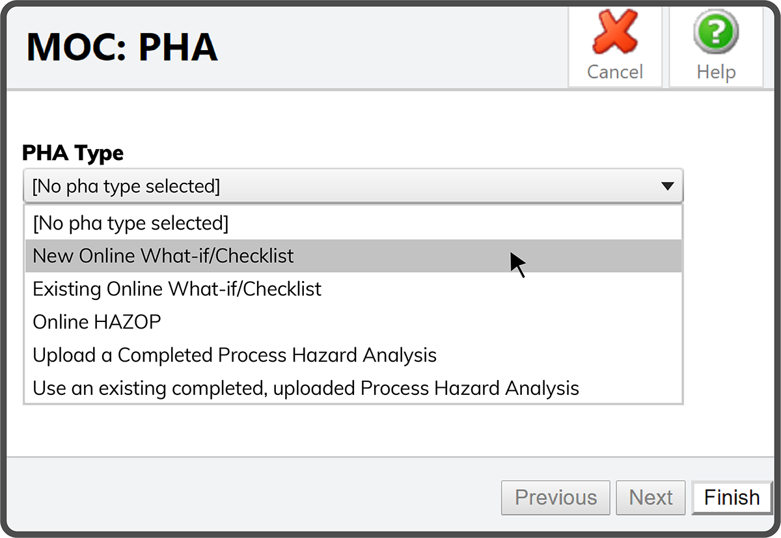Image resolution: width=781 pixels, height=538 pixels.
Task: Select Existing Online What-if/Checklist option
Action: click(177, 289)
